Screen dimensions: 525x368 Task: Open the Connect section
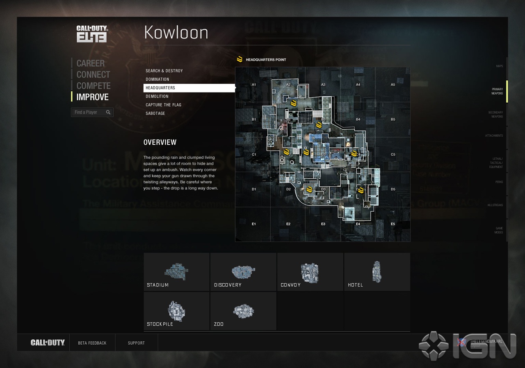point(93,75)
